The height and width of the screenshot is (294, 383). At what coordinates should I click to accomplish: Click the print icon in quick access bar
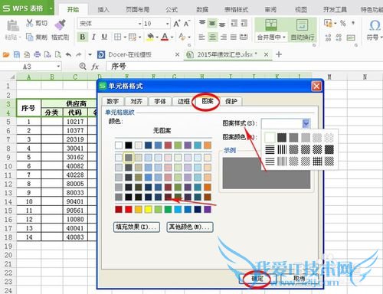coord(38,54)
